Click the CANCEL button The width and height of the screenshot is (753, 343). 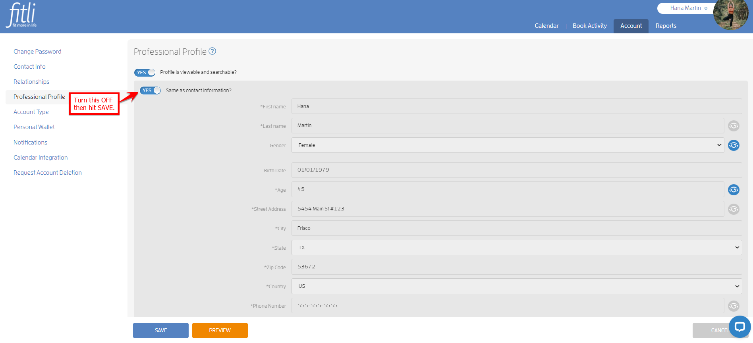click(720, 330)
